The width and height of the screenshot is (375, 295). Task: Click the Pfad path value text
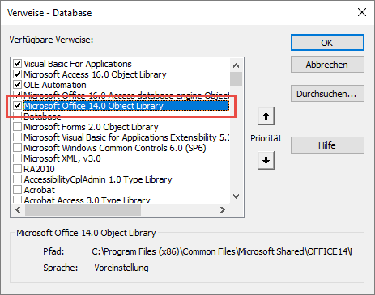(222, 251)
